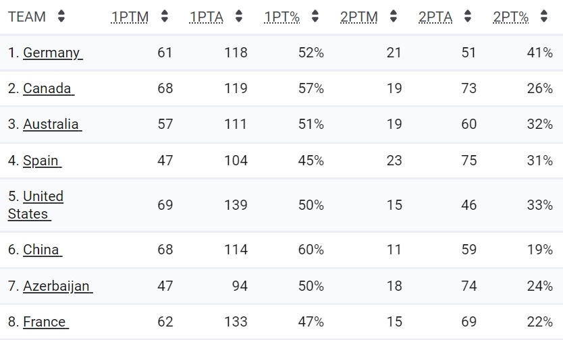Click sort arrows next to 1PTM
Screen dimensions: 563x340
click(x=165, y=16)
